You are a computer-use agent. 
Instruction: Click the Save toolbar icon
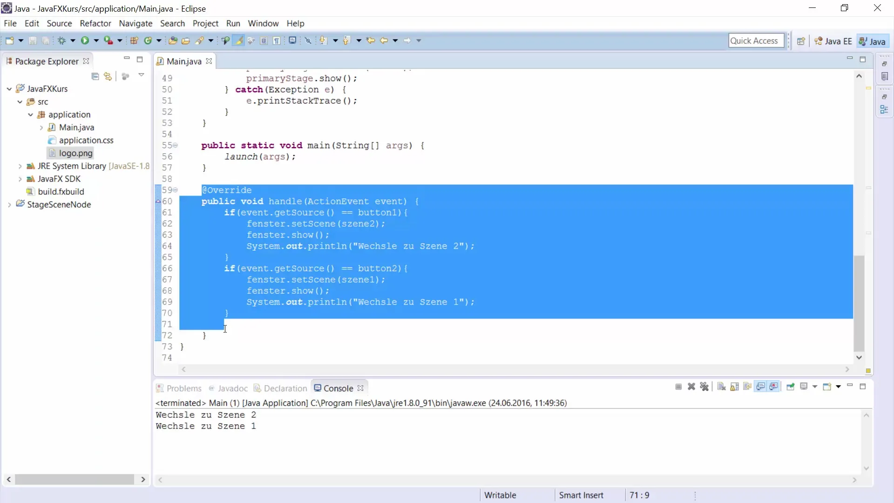33,41
